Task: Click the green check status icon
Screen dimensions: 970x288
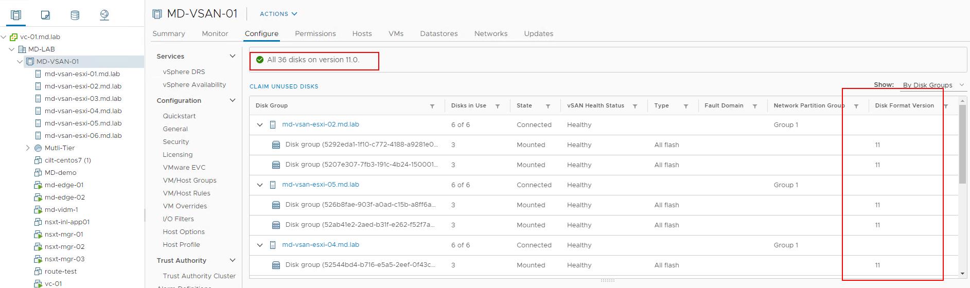Action: pyautogui.click(x=260, y=60)
